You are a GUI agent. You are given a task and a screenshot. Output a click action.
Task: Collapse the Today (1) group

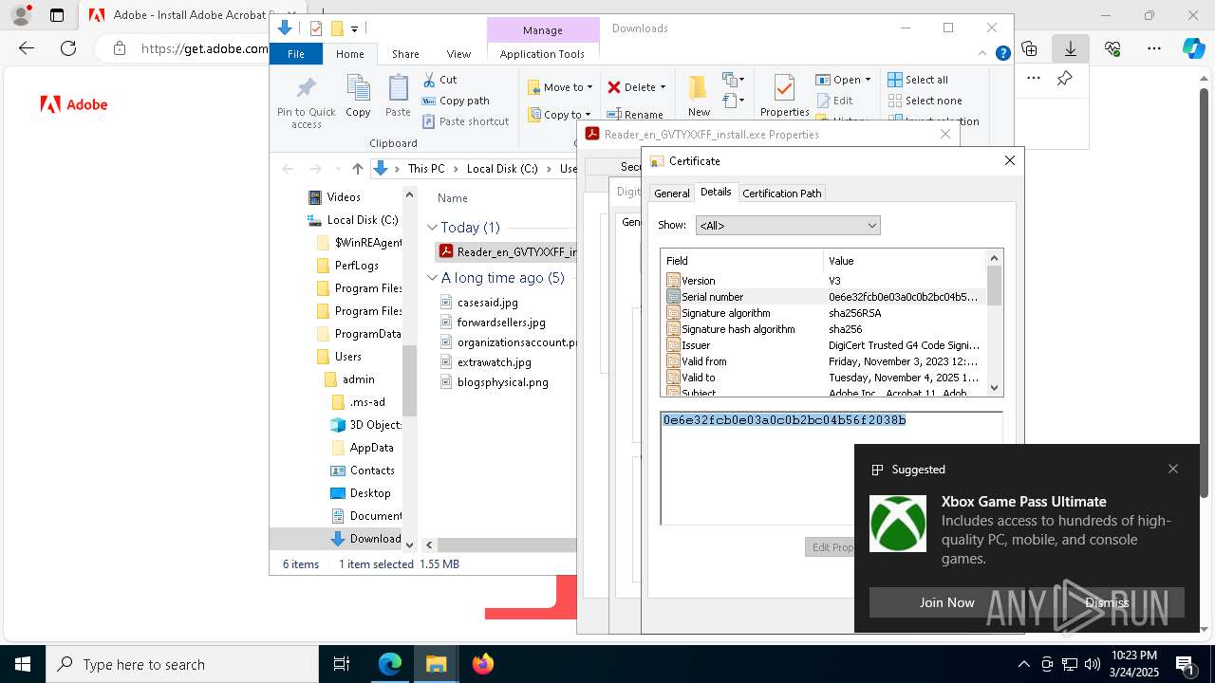pos(433,228)
